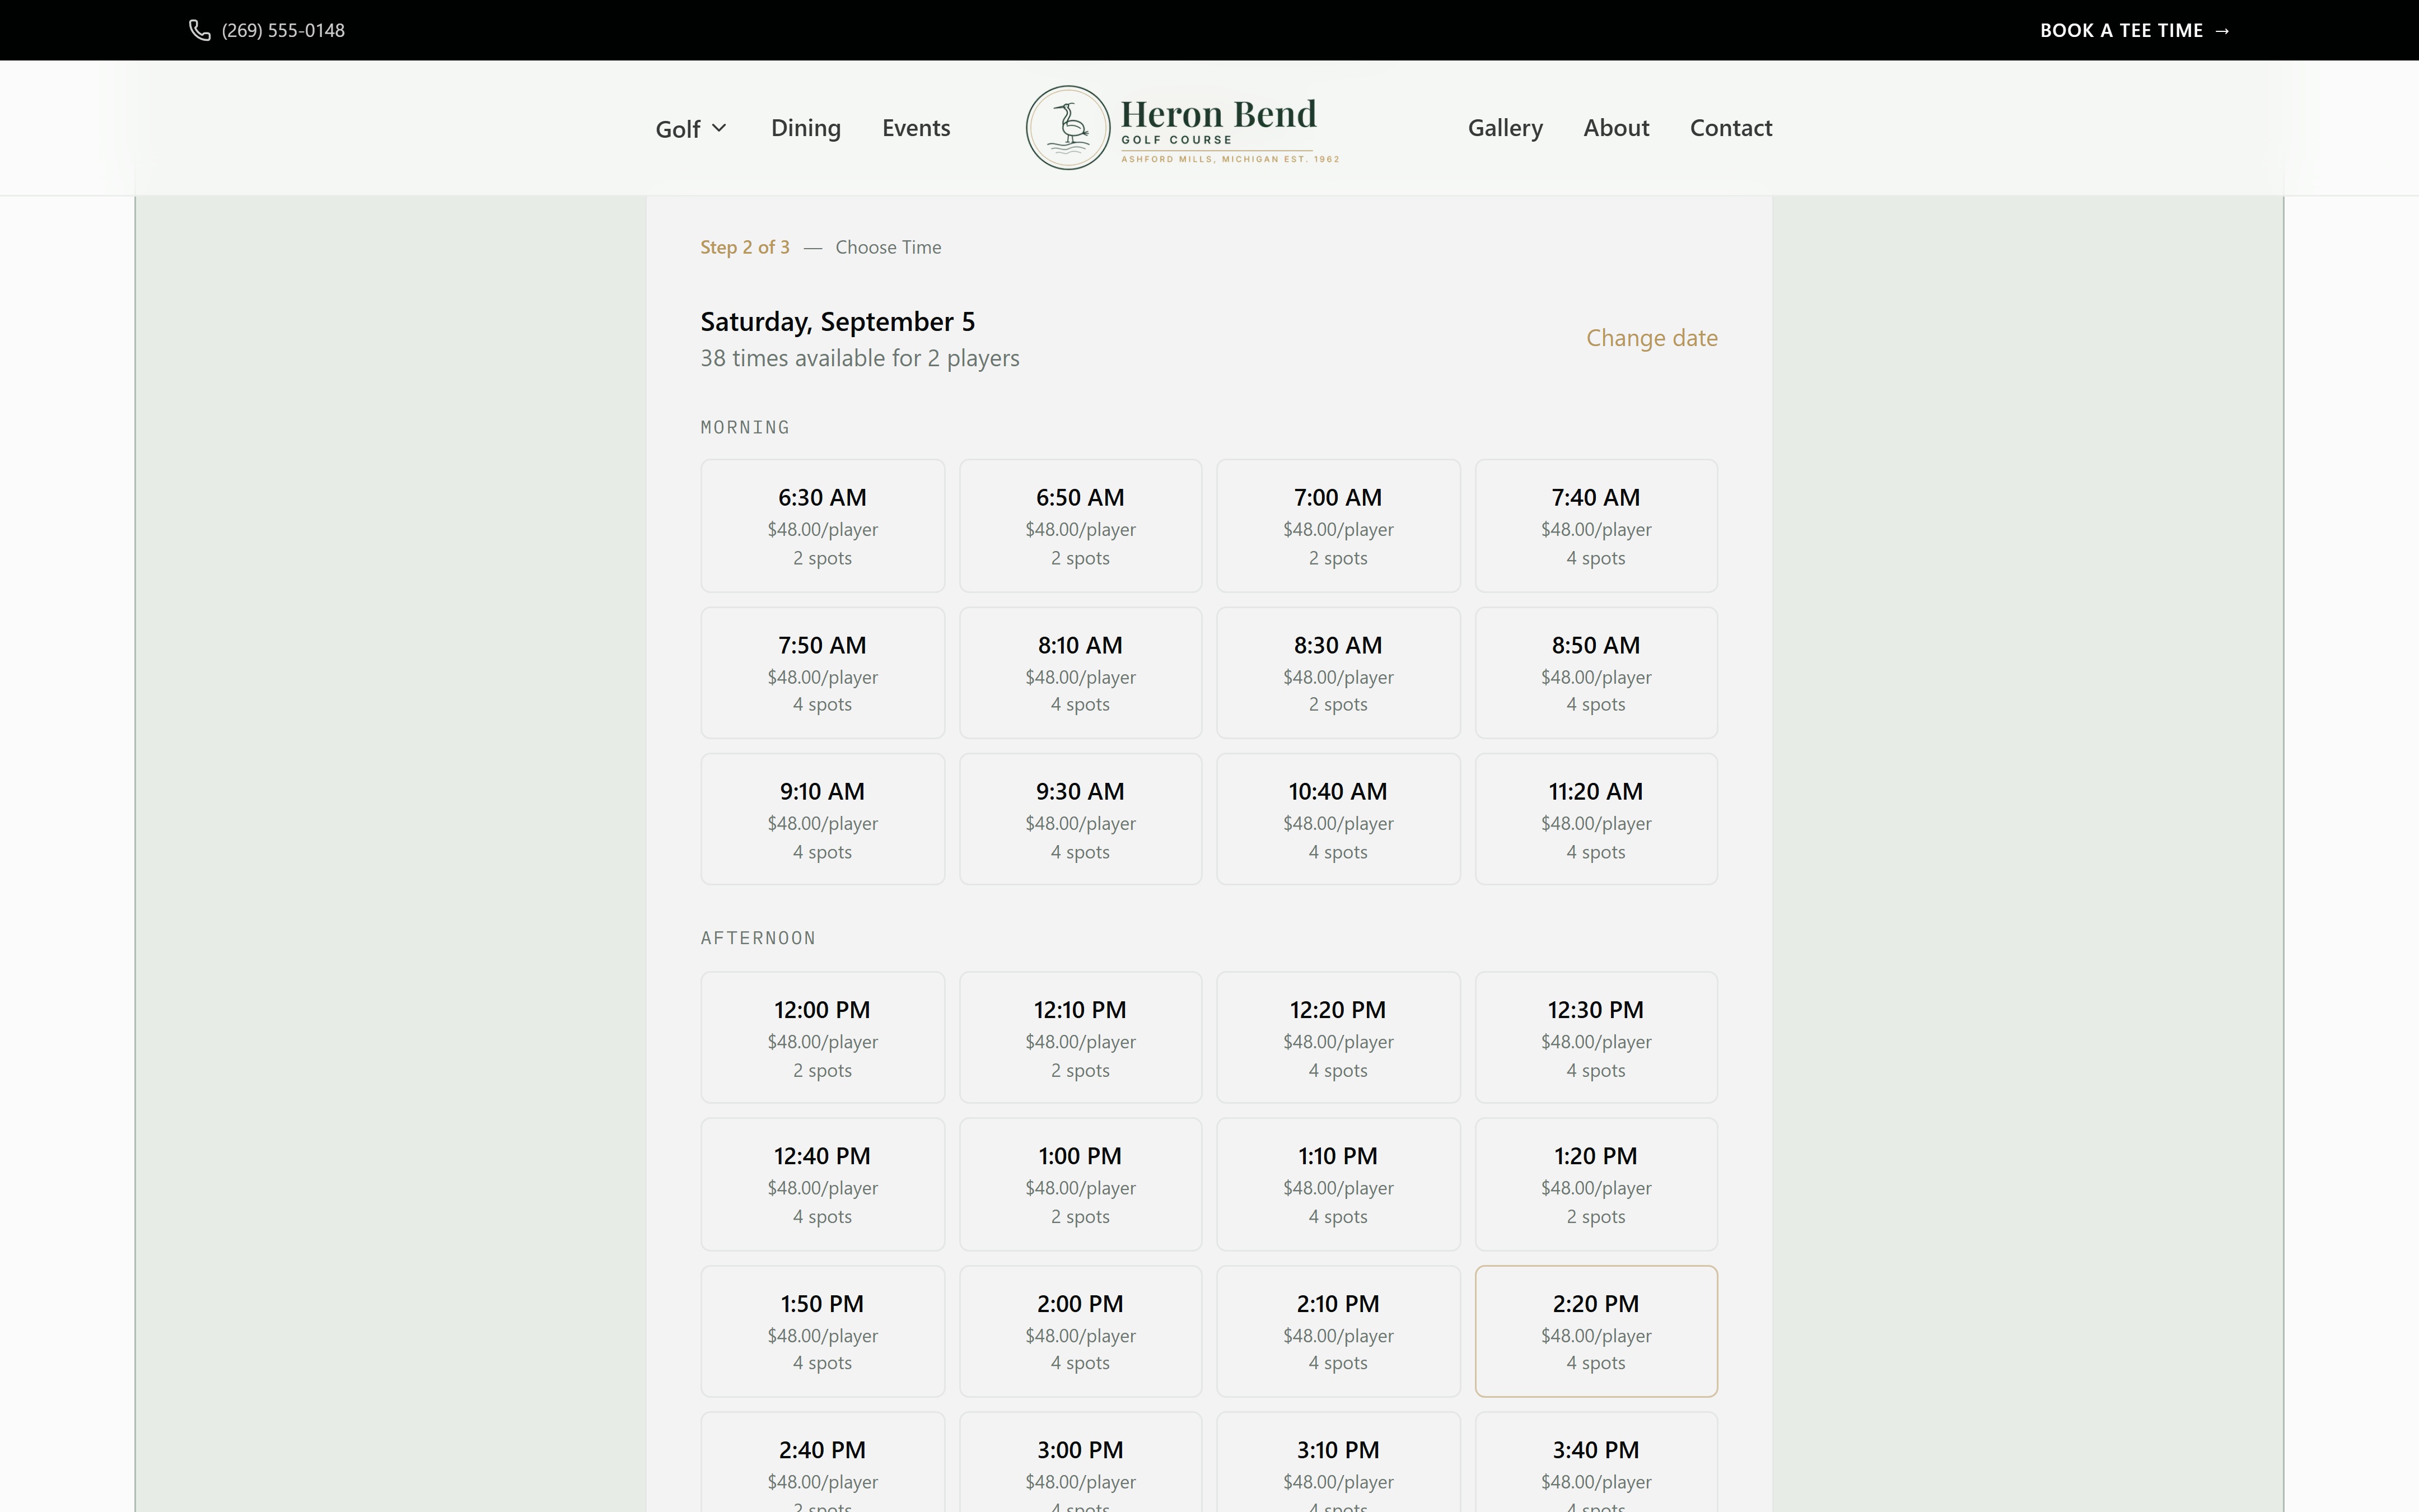This screenshot has height=1512, width=2419.
Task: Select the 12:30 PM tee time
Action: point(1596,1038)
